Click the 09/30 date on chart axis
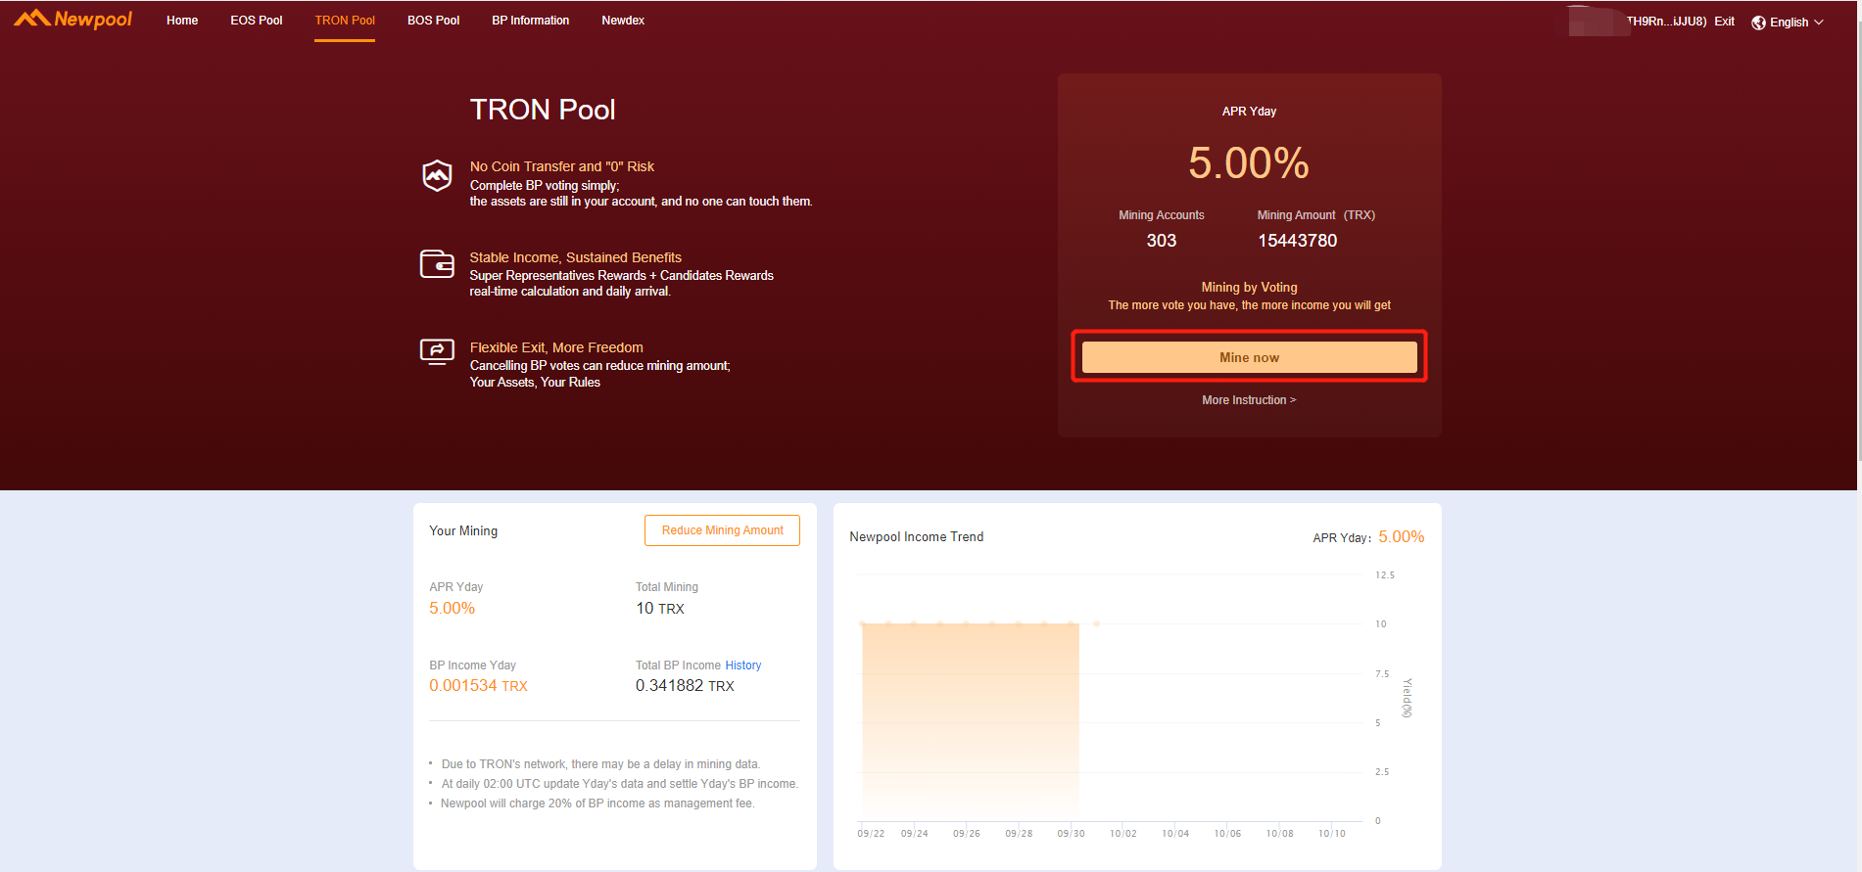The height and width of the screenshot is (872, 1862). click(1071, 834)
